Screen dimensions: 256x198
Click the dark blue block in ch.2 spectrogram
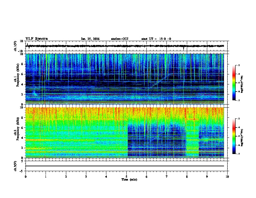[157, 140]
